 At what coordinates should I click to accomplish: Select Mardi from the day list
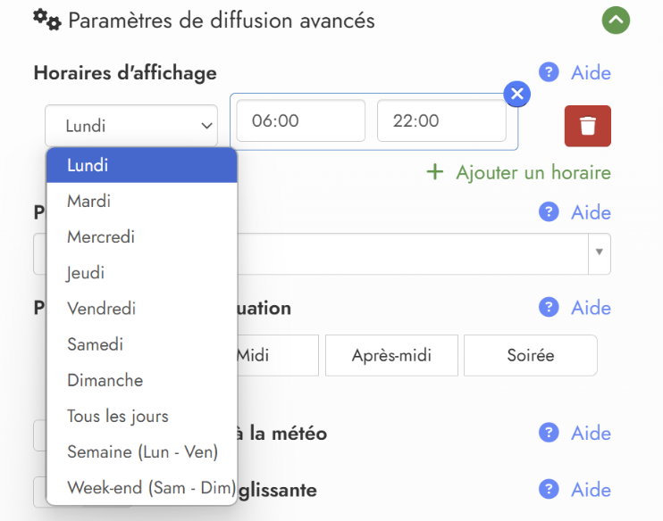[x=89, y=201]
